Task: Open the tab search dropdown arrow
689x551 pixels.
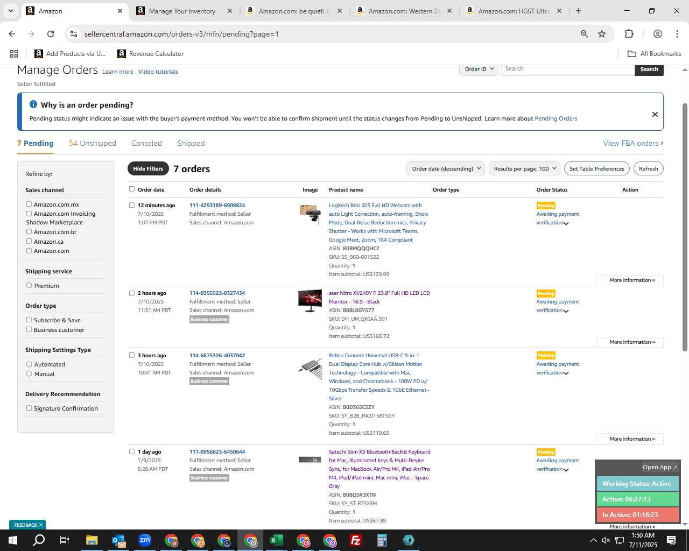Action: (x=11, y=11)
